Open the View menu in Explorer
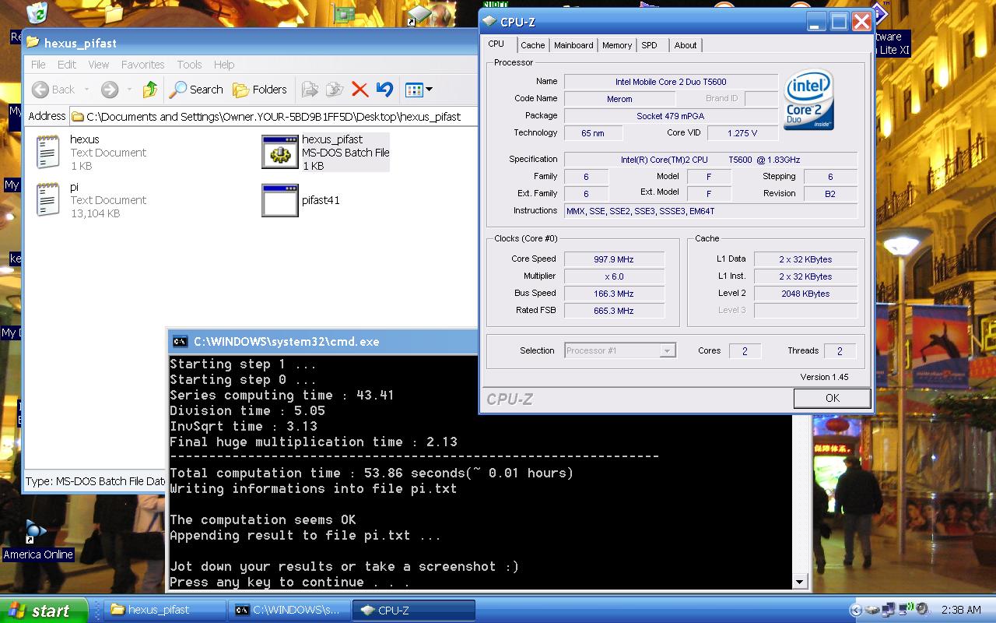The image size is (996, 623). point(99,65)
